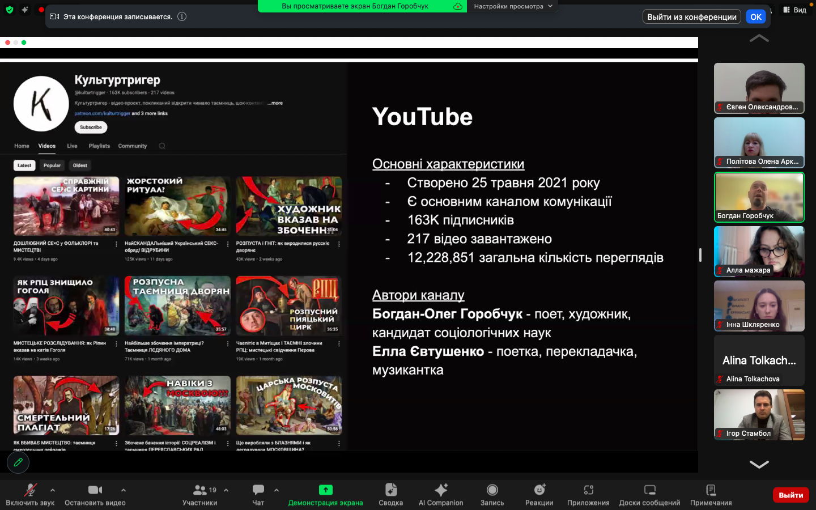816x510 pixels.
Task: Select the Демонстрация экрана share item
Action: pos(325,491)
